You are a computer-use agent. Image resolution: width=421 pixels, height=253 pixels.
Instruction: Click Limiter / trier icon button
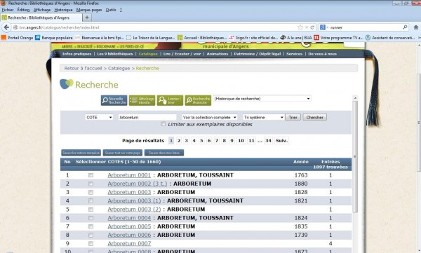[x=170, y=100]
